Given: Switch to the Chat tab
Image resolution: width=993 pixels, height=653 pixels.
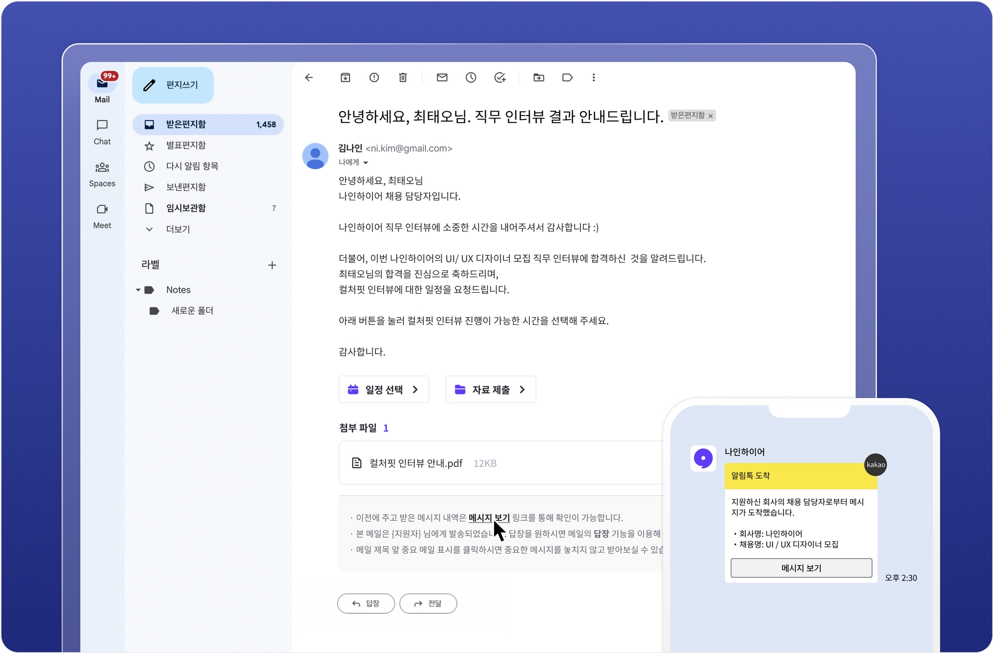Looking at the screenshot, I should point(102,131).
